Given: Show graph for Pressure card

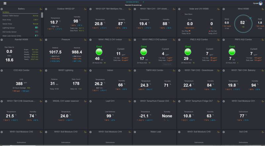Looking at the screenshot, I should (85, 40).
